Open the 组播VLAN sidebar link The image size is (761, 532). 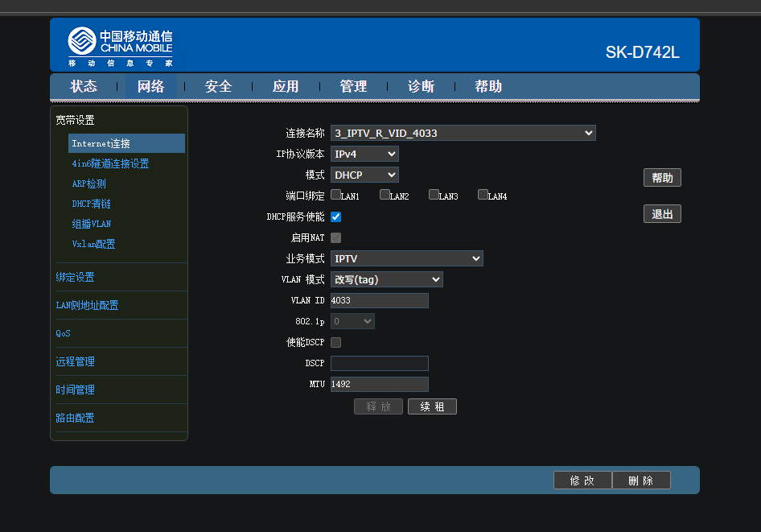click(x=91, y=225)
